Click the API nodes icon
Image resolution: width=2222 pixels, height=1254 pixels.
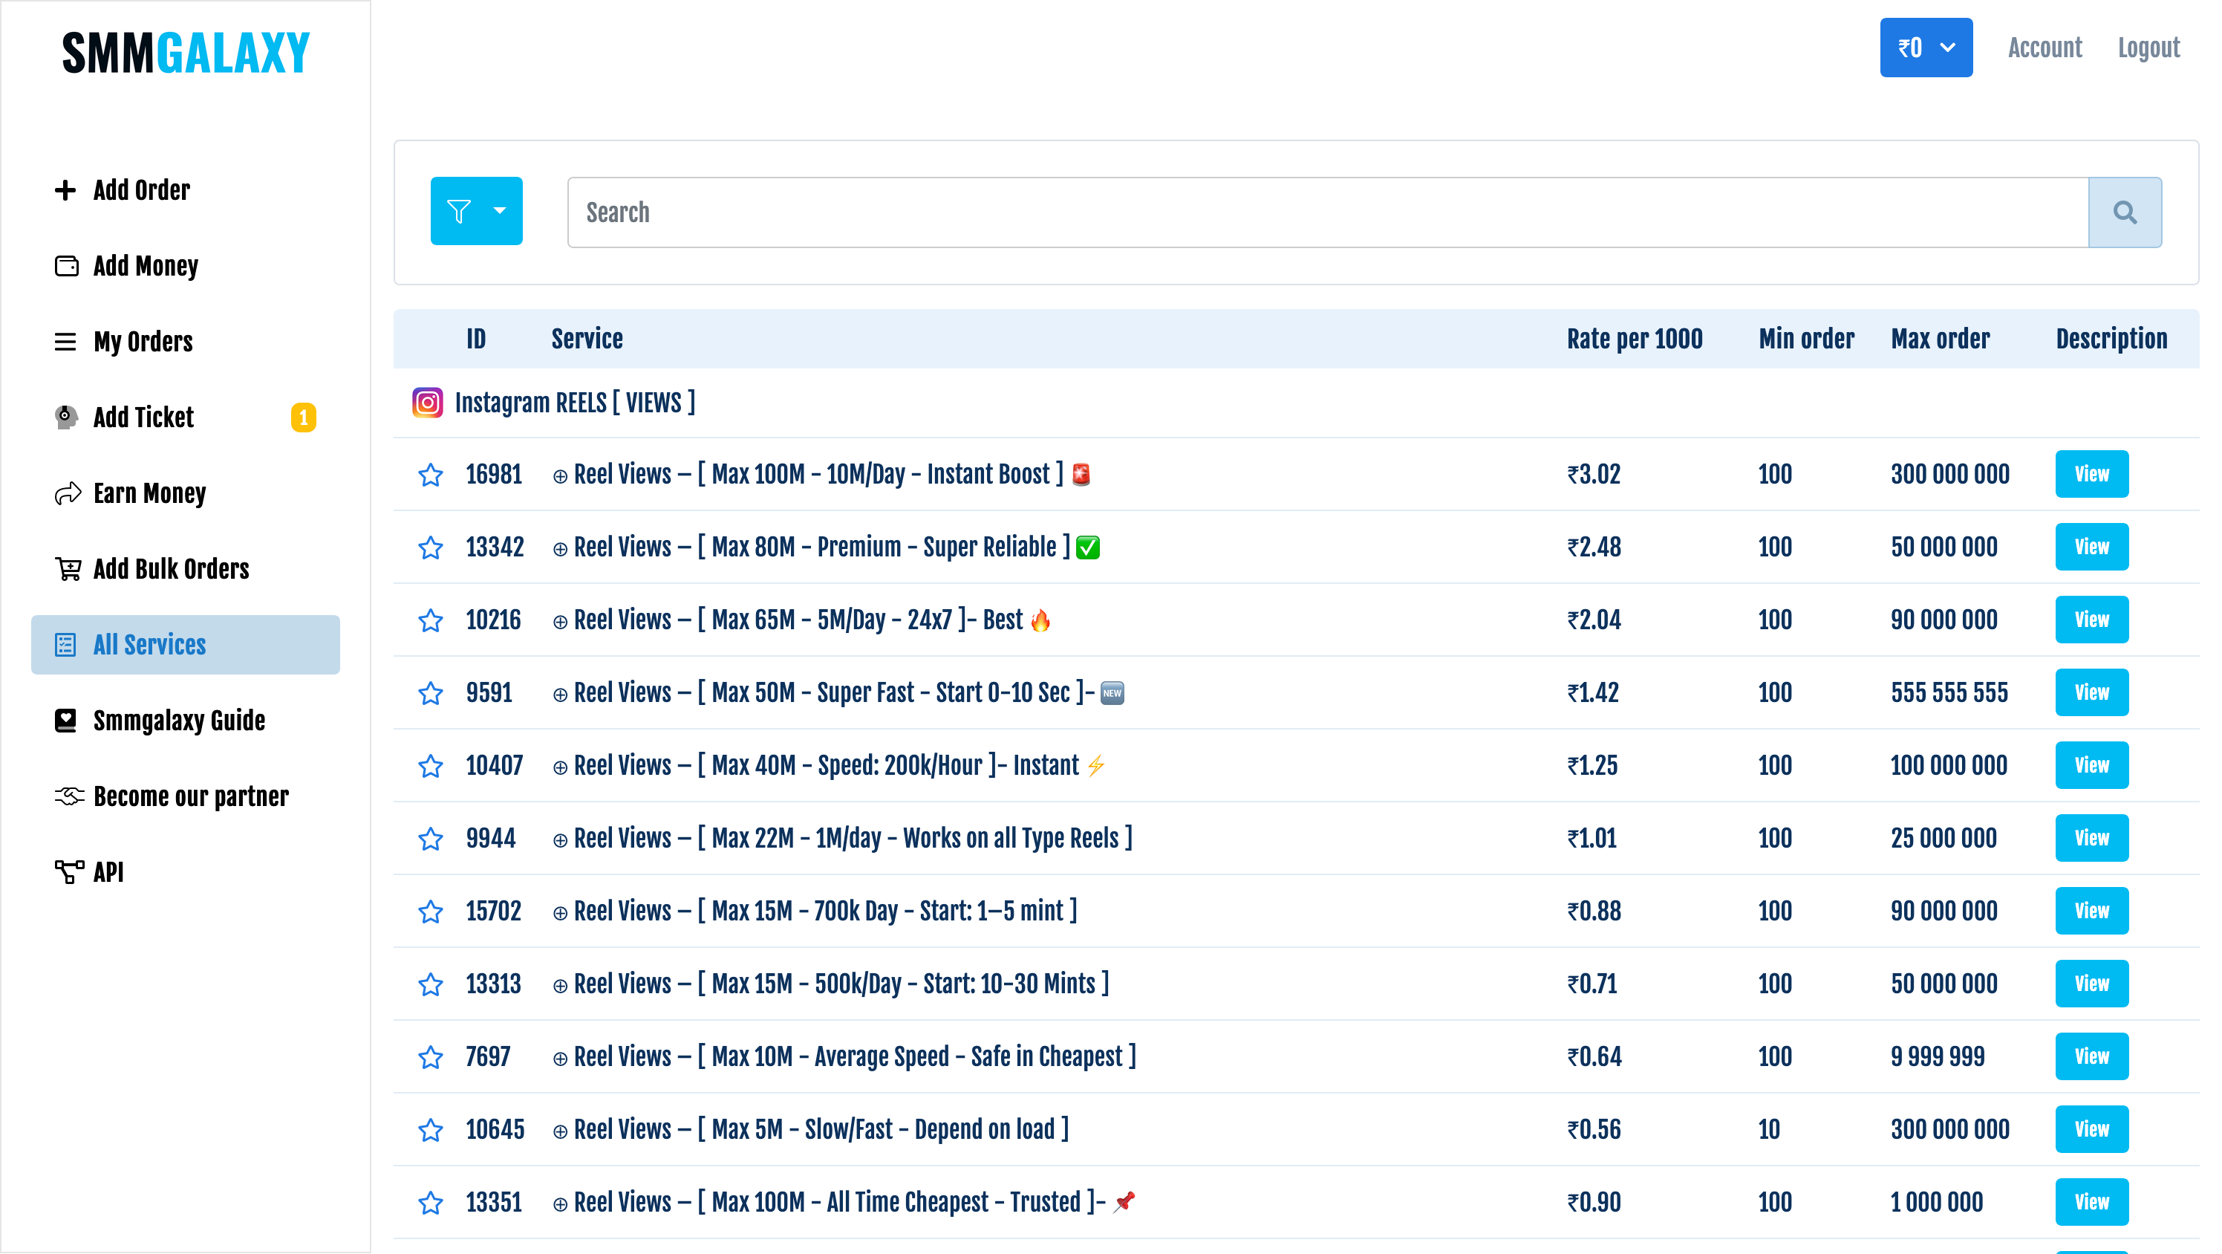tap(68, 871)
